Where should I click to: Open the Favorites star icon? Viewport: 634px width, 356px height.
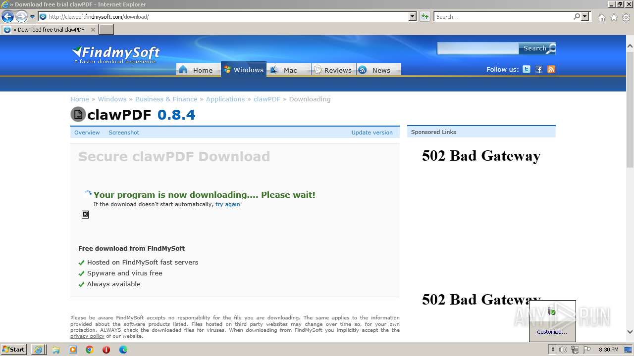pyautogui.click(x=614, y=17)
